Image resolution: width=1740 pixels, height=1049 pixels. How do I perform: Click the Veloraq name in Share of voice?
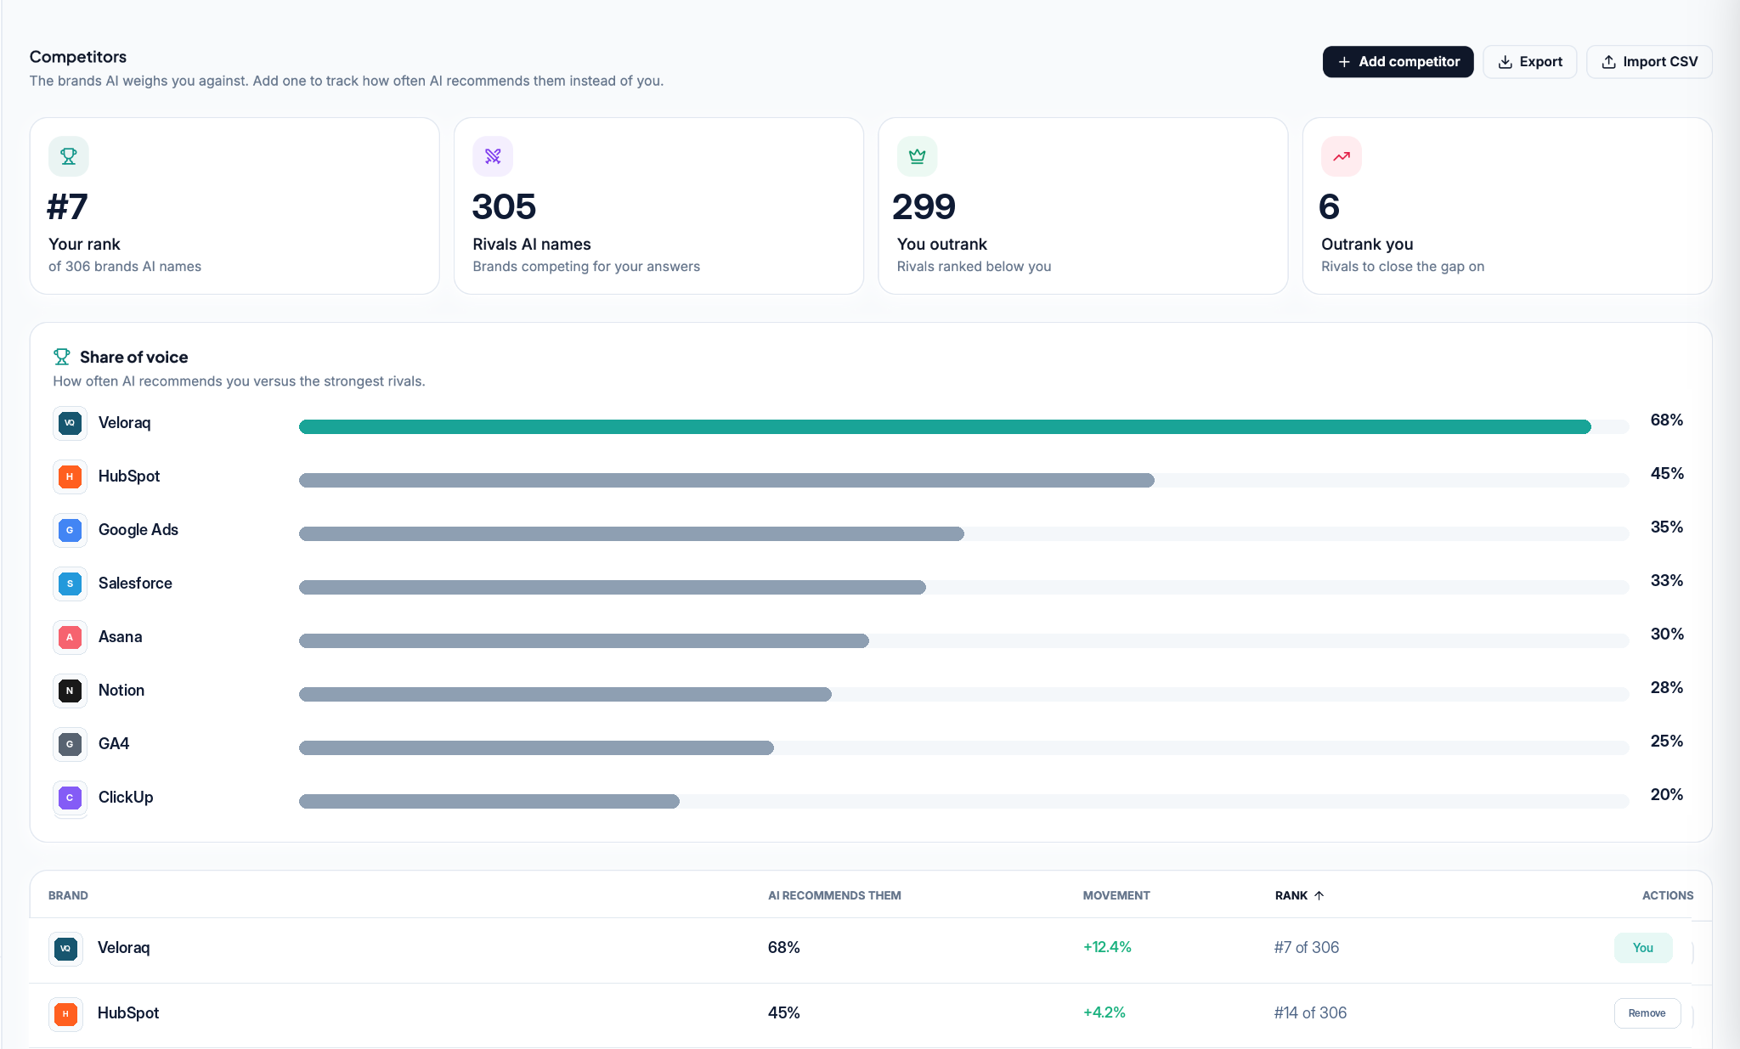[x=124, y=423]
